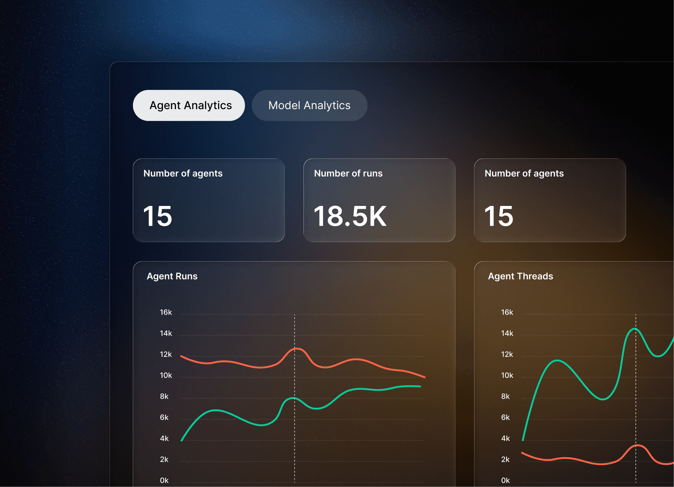Open the Model Analytics tab

[x=309, y=105]
